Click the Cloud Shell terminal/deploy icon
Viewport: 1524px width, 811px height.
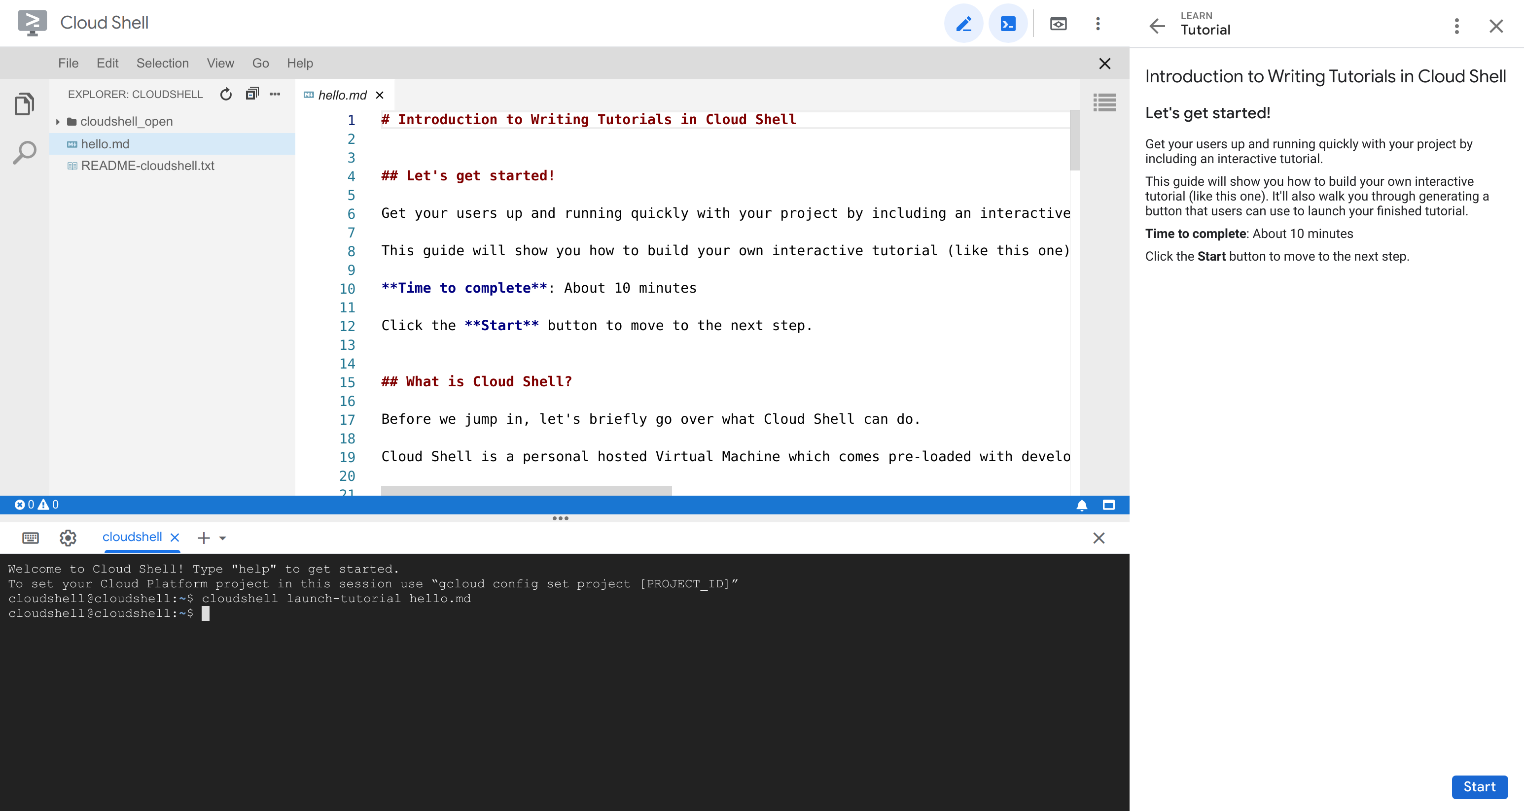pyautogui.click(x=1008, y=23)
